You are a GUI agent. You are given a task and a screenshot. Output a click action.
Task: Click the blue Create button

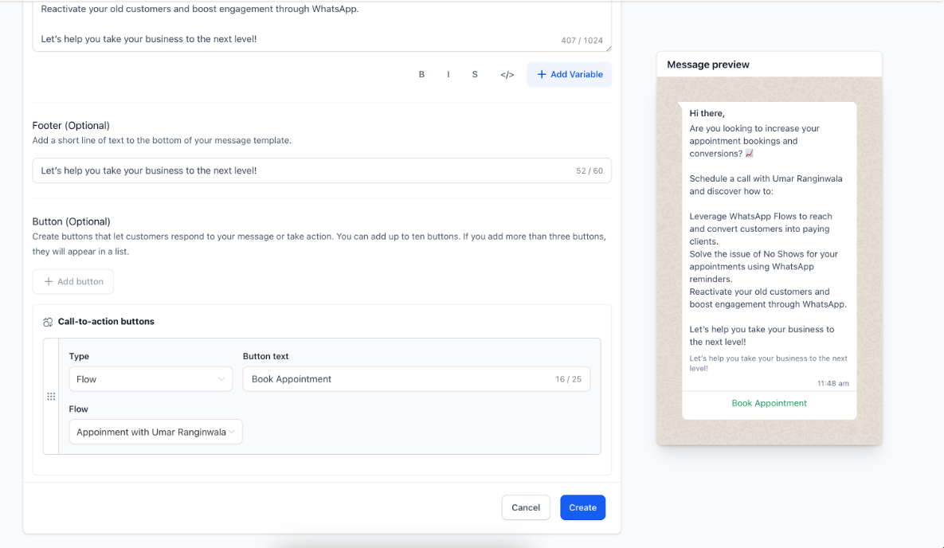pos(582,507)
